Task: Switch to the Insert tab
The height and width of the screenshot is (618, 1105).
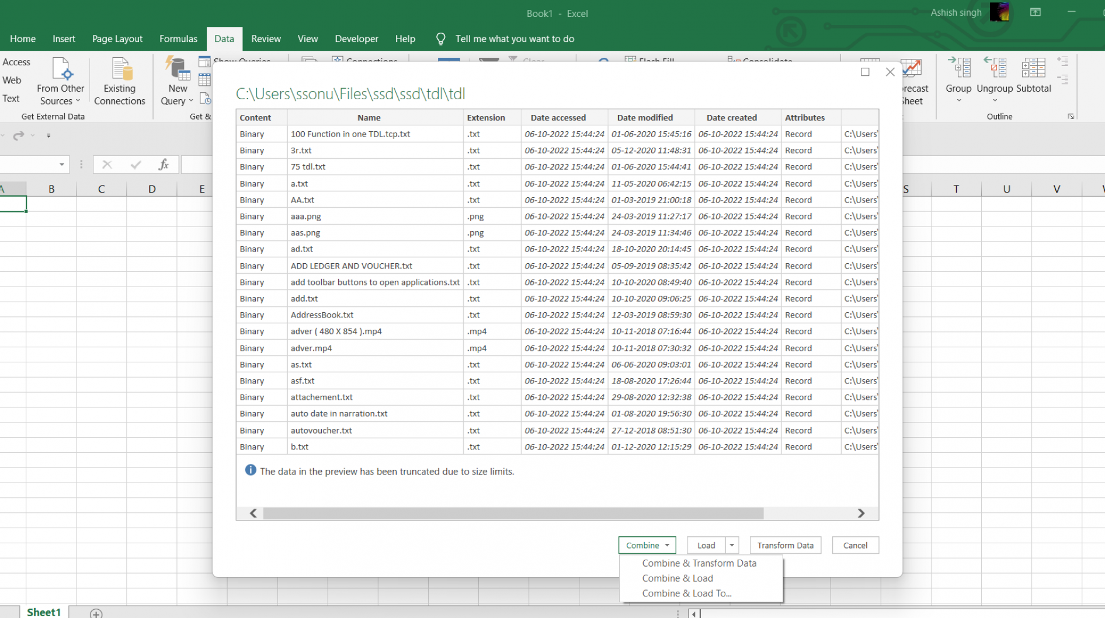Action: (x=64, y=39)
